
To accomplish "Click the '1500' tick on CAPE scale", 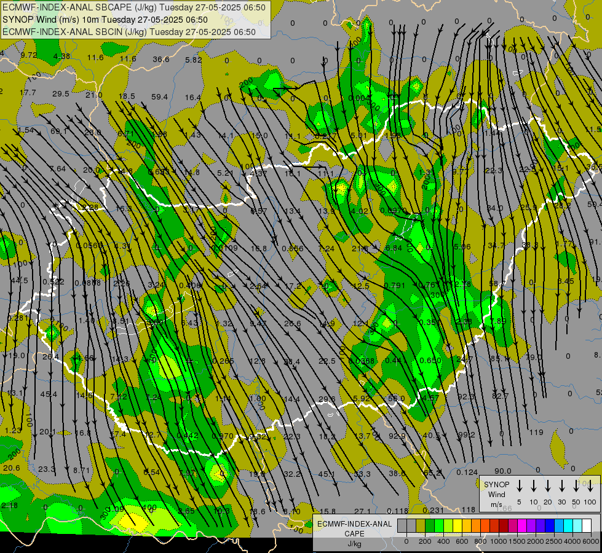I will point(517,541).
